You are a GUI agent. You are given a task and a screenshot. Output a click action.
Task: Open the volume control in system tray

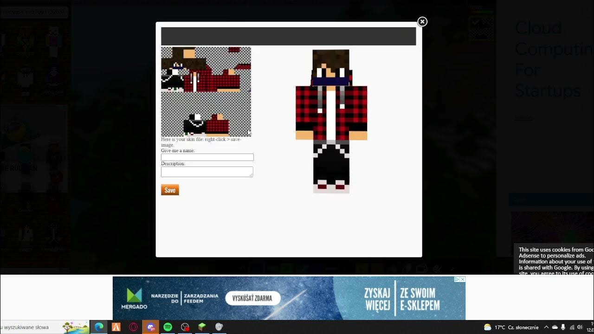pos(580,327)
